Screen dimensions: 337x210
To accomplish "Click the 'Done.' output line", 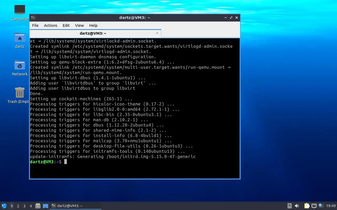I will pyautogui.click(x=36, y=93).
